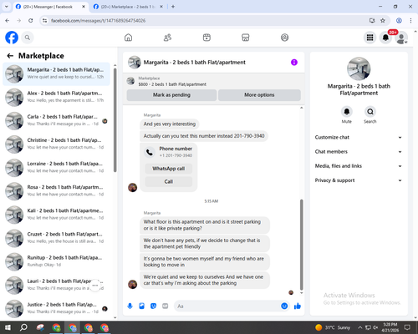This screenshot has height=334, width=418.
Task: Choose a GIF from the GIF icon
Action: pos(166,306)
